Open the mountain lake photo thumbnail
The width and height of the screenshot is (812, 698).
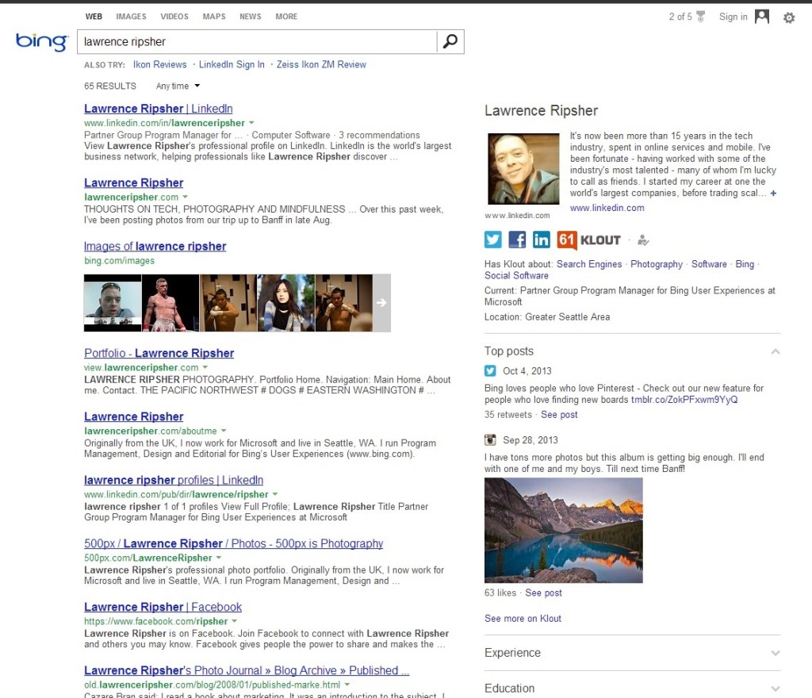[x=563, y=530]
